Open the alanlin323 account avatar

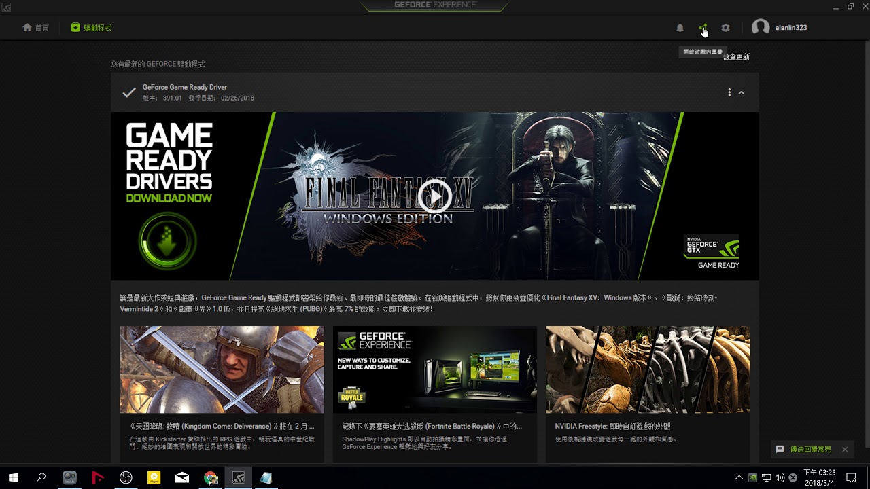pos(761,27)
